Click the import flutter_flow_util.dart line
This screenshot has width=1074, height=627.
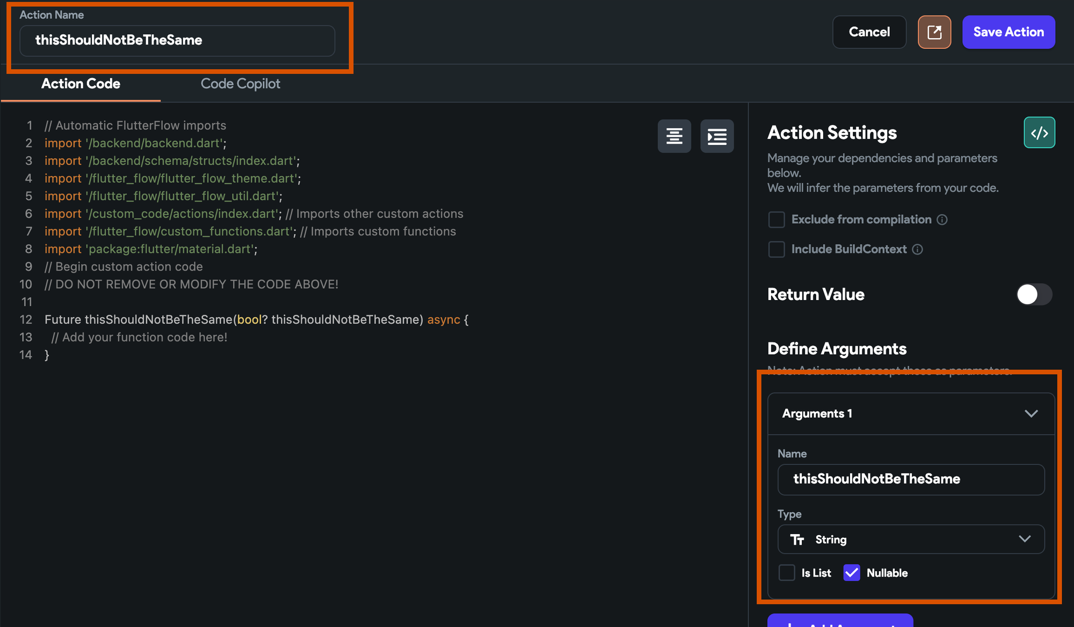click(163, 196)
